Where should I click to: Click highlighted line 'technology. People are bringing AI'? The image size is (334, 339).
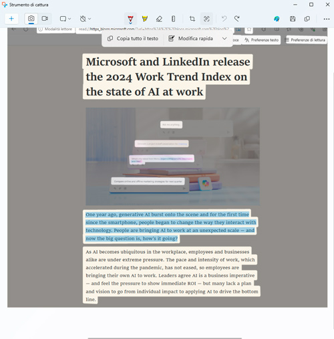(170, 230)
